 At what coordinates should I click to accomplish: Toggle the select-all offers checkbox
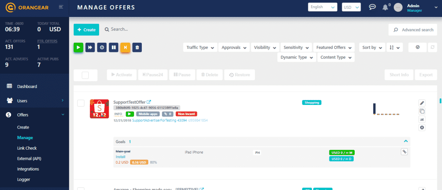85,75
